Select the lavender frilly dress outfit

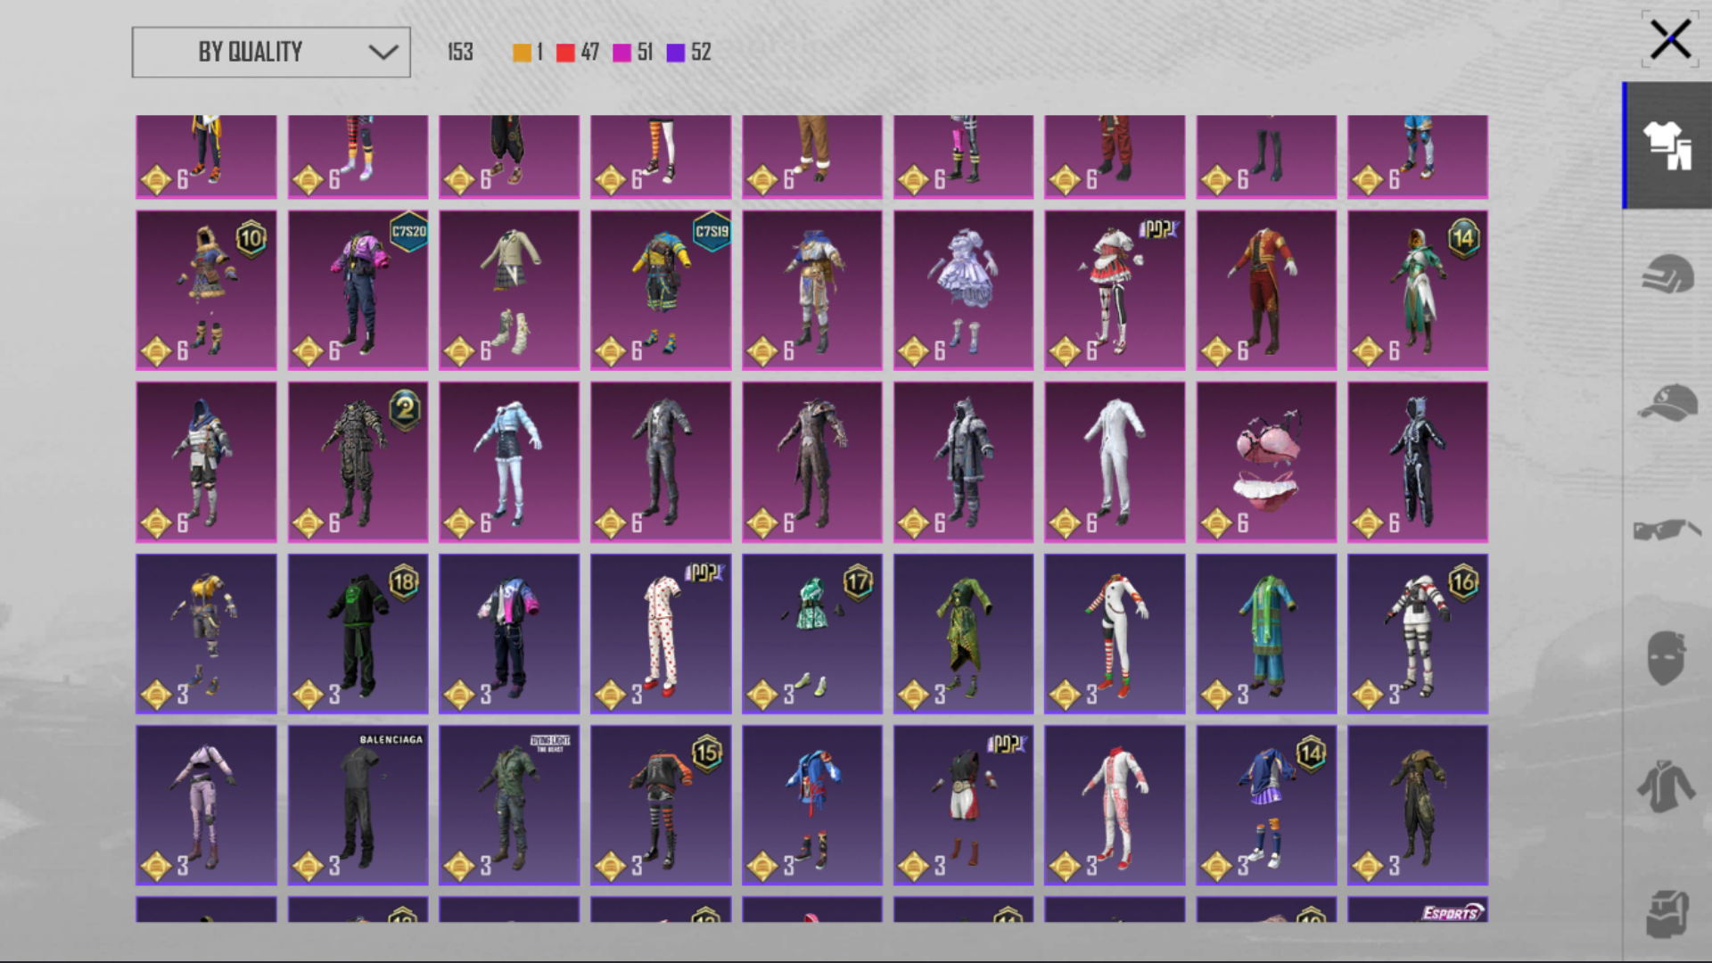tap(963, 290)
